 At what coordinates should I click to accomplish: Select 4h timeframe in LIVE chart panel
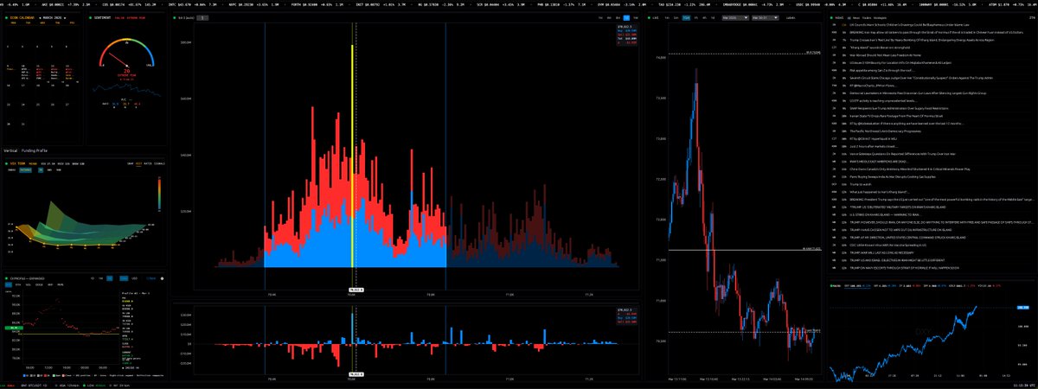[x=704, y=17]
